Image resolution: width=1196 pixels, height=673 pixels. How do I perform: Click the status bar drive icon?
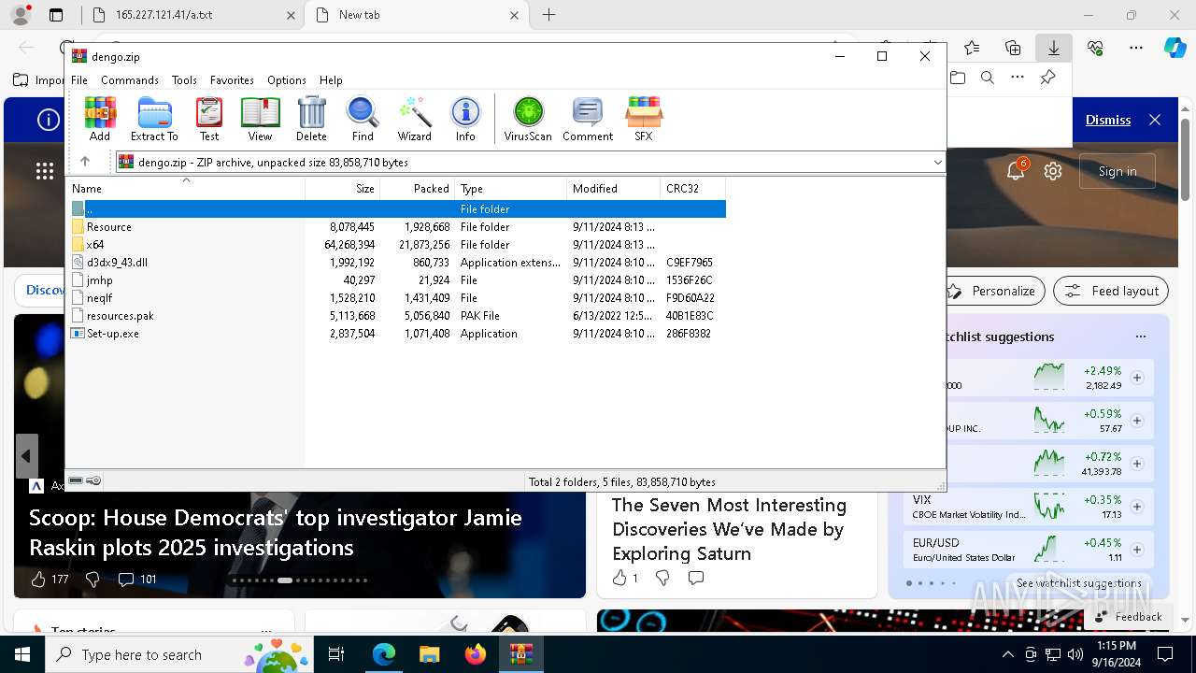pos(76,480)
